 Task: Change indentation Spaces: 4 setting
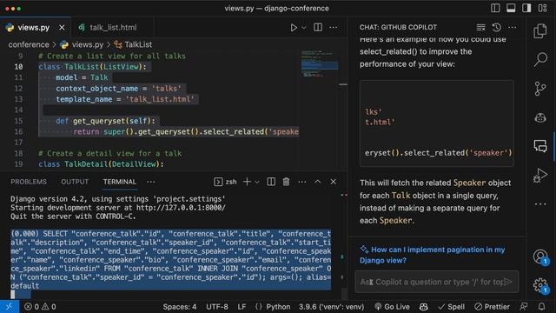tap(180, 307)
